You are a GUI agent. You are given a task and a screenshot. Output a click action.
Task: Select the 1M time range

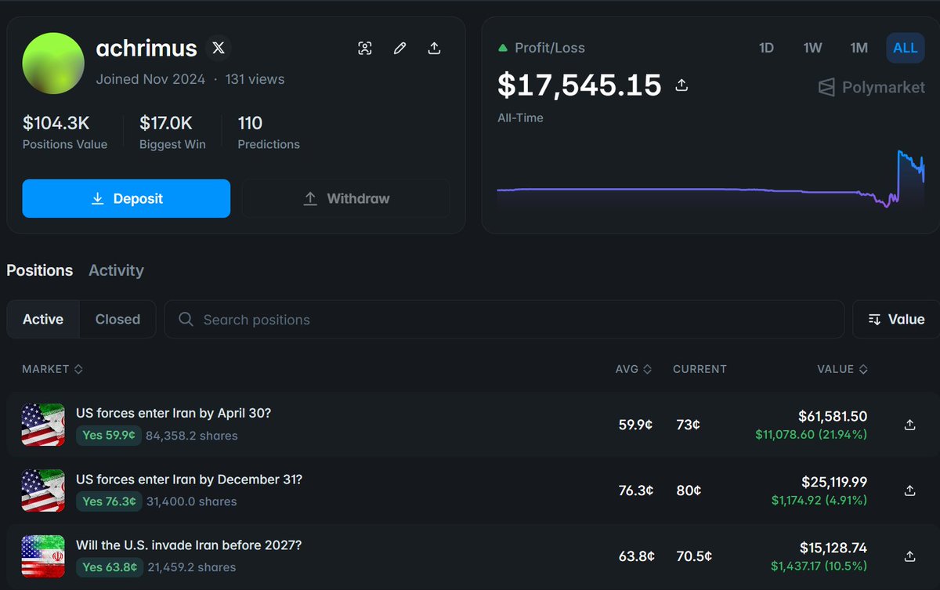coord(859,48)
